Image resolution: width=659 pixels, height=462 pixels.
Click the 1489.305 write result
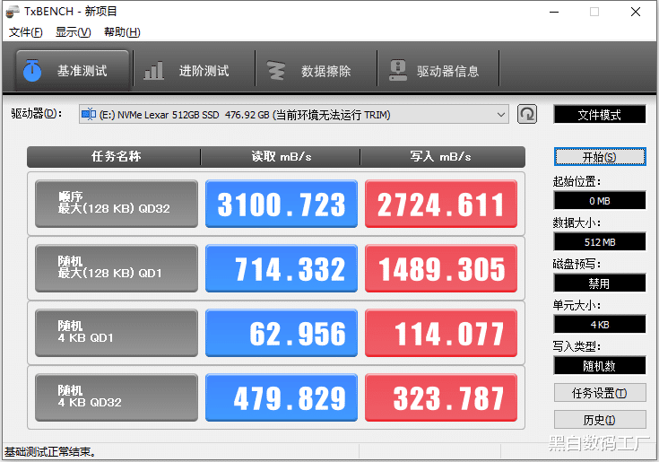[441, 268]
